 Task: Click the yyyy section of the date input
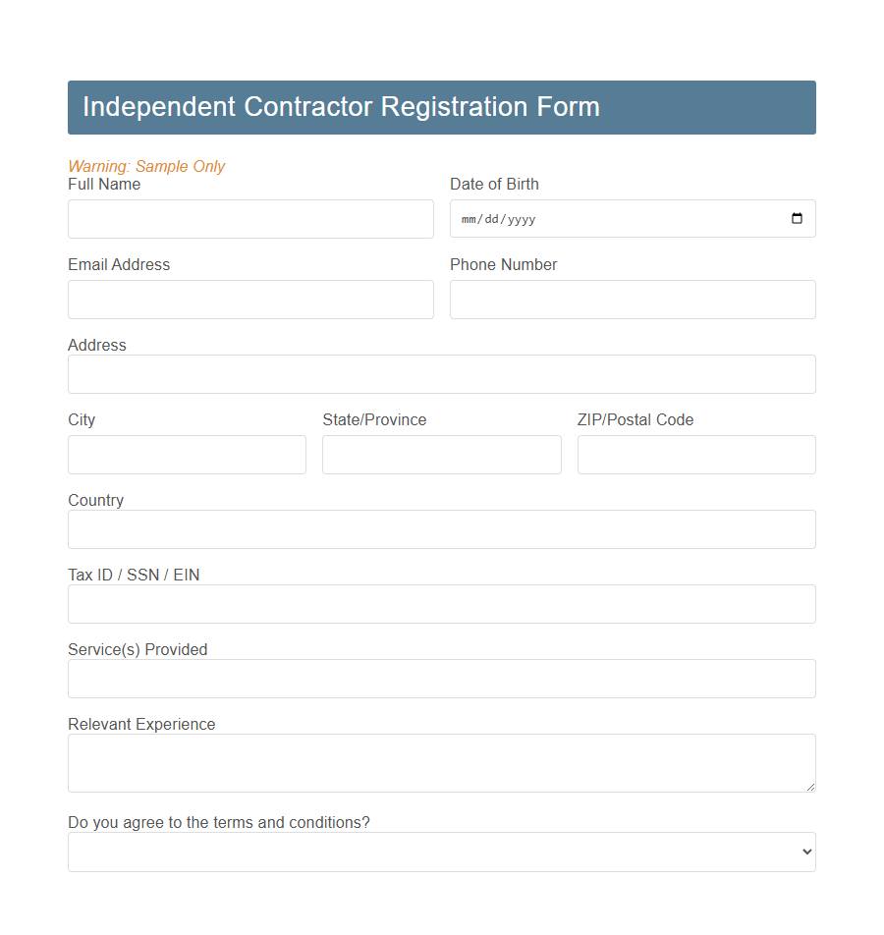[x=523, y=219]
